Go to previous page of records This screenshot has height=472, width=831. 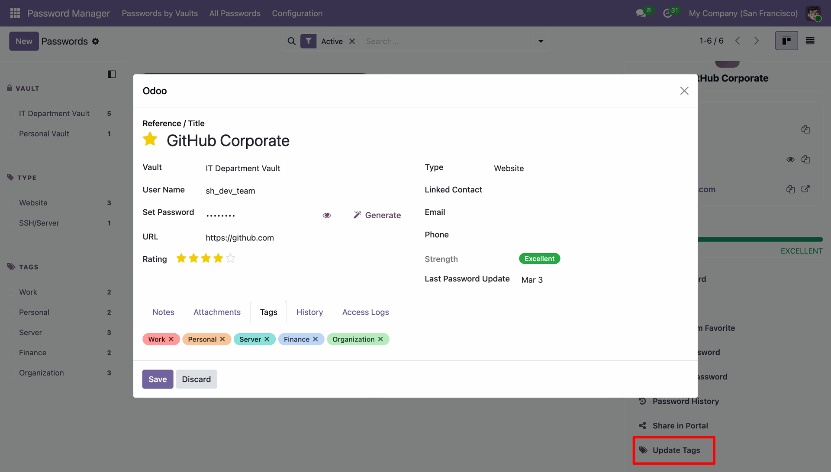tap(738, 41)
